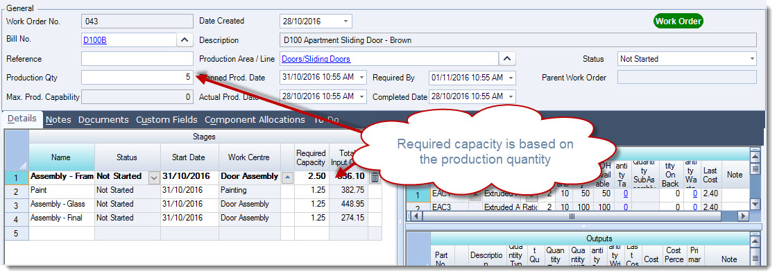Viewport: 777px width, 276px height.
Task: Delete the Assembly - Frame stage via trash icon
Action: tap(375, 177)
